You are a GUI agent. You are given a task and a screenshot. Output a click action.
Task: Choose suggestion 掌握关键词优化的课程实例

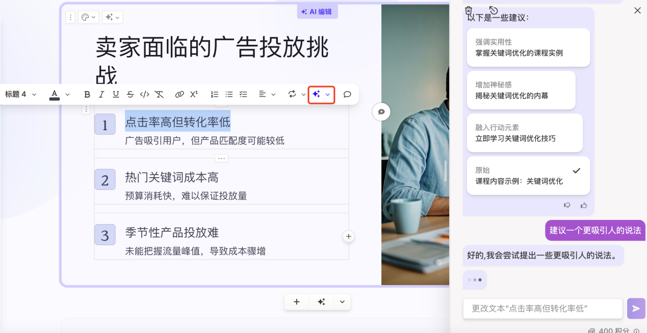click(528, 47)
